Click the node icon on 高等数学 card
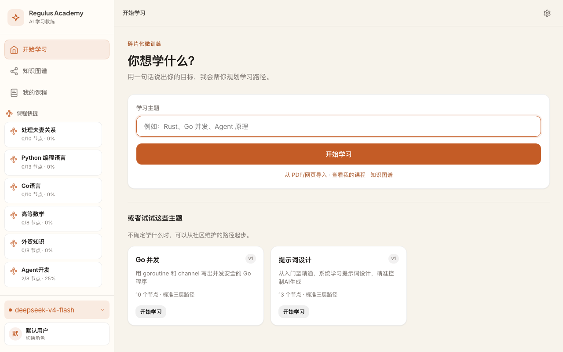 (14, 215)
